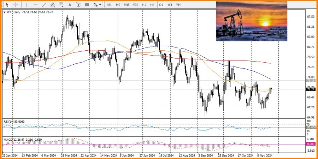Select the text label tool
Viewport: 318px width, 159px height.
[78, 5]
